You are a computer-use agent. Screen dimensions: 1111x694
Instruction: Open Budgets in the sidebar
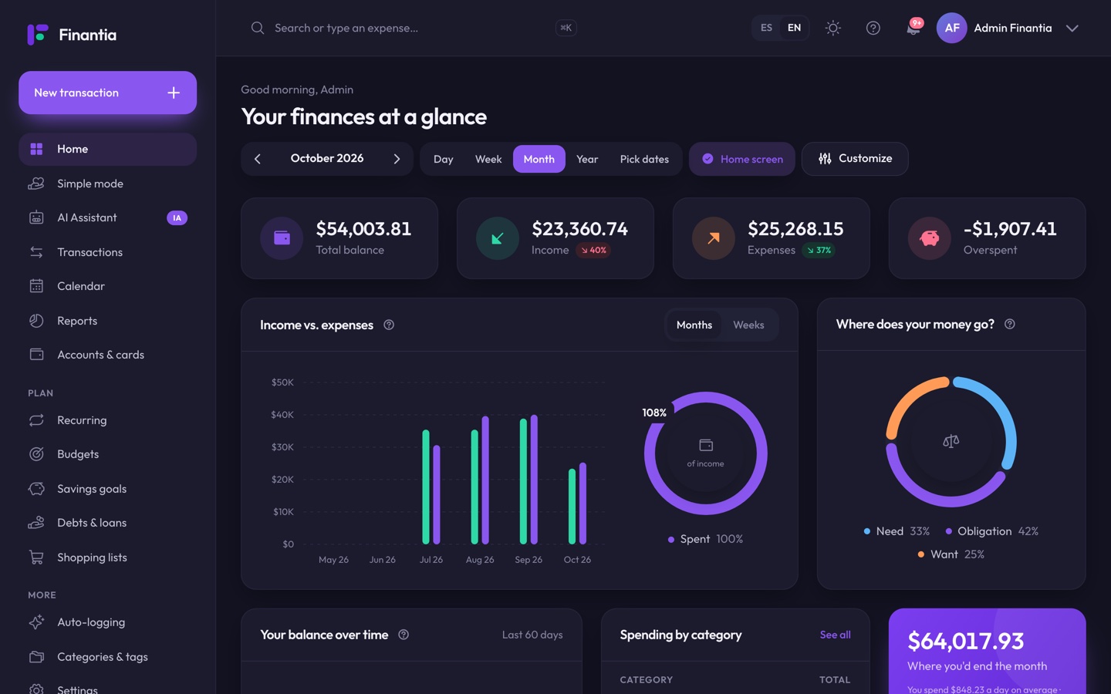coord(107,454)
